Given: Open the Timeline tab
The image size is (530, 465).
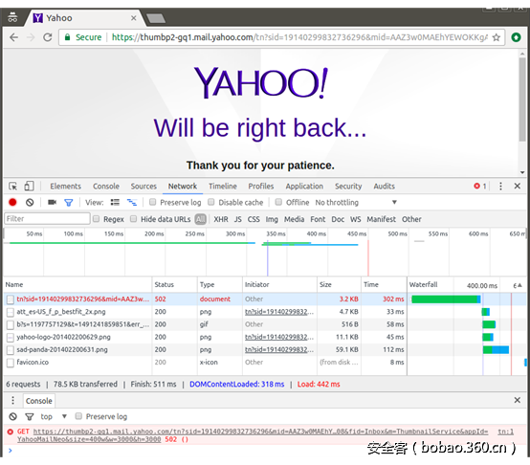Looking at the screenshot, I should pyautogui.click(x=223, y=187).
